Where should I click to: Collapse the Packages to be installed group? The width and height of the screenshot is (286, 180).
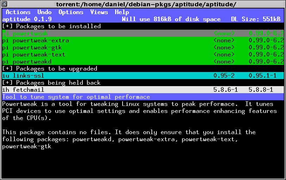pyautogui.click(x=7, y=26)
